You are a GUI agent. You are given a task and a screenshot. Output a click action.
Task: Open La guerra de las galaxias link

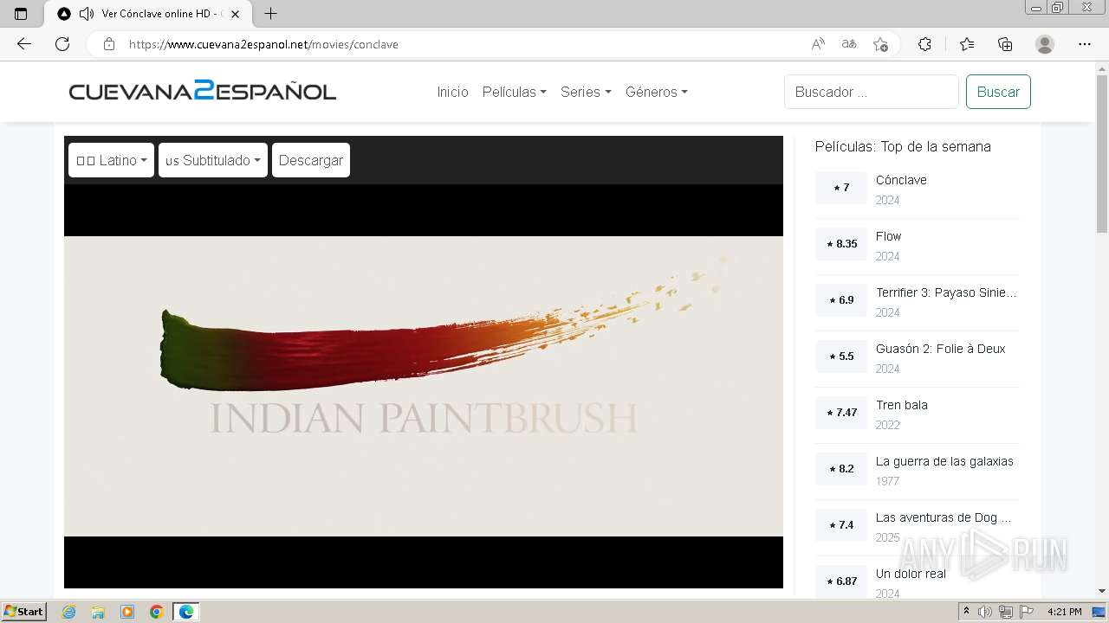click(x=944, y=461)
